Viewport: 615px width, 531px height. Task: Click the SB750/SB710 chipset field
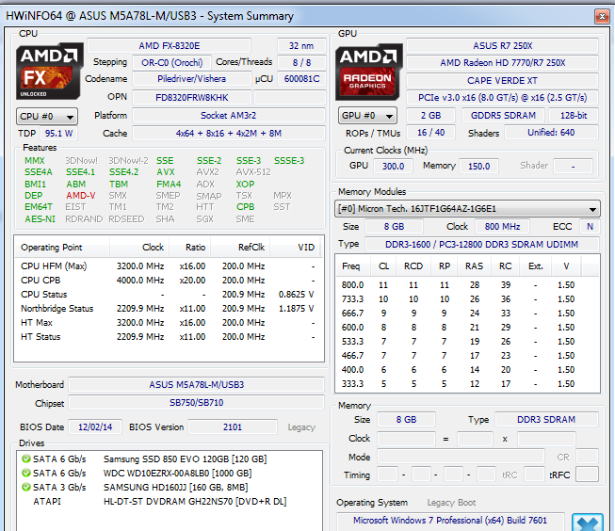[x=197, y=403]
